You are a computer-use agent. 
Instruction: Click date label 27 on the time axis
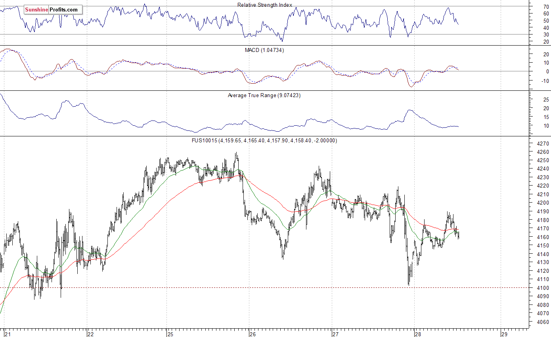[x=335, y=334]
